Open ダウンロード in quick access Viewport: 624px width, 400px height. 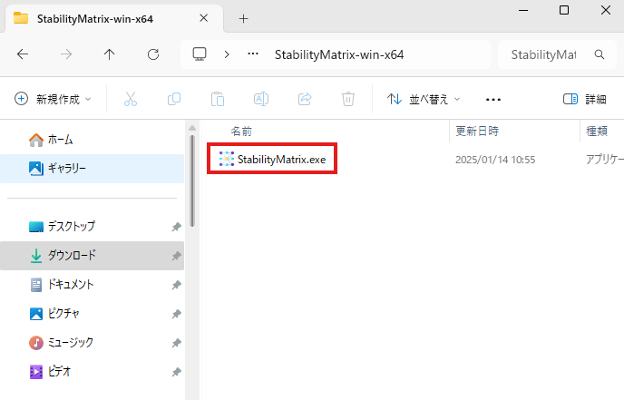click(92, 256)
